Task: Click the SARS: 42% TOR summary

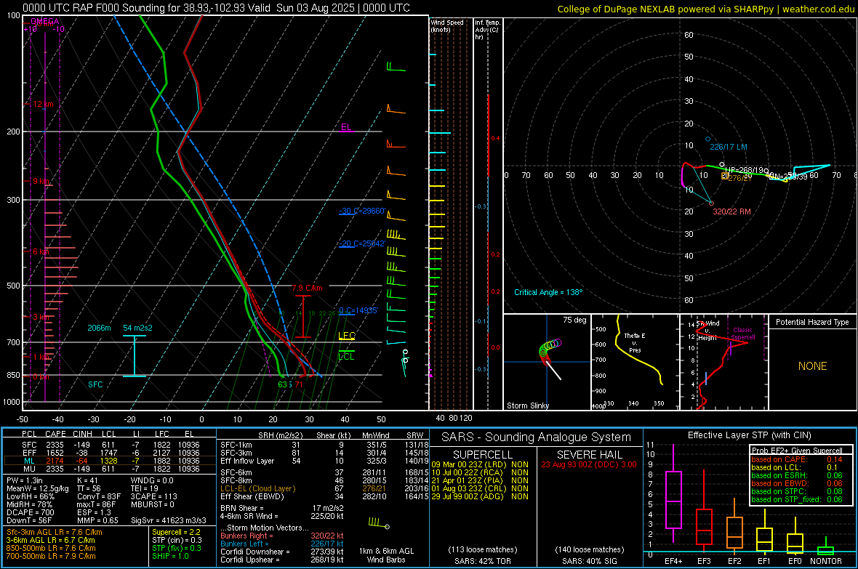Action: tap(483, 561)
